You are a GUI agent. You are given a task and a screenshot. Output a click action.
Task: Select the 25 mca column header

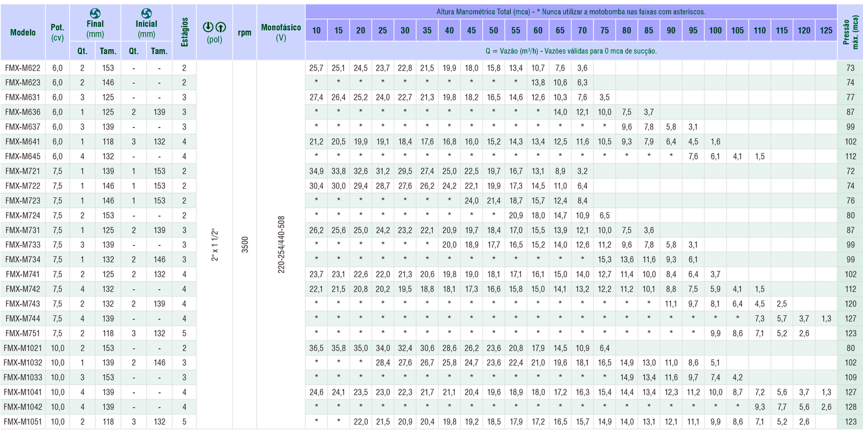click(x=382, y=30)
